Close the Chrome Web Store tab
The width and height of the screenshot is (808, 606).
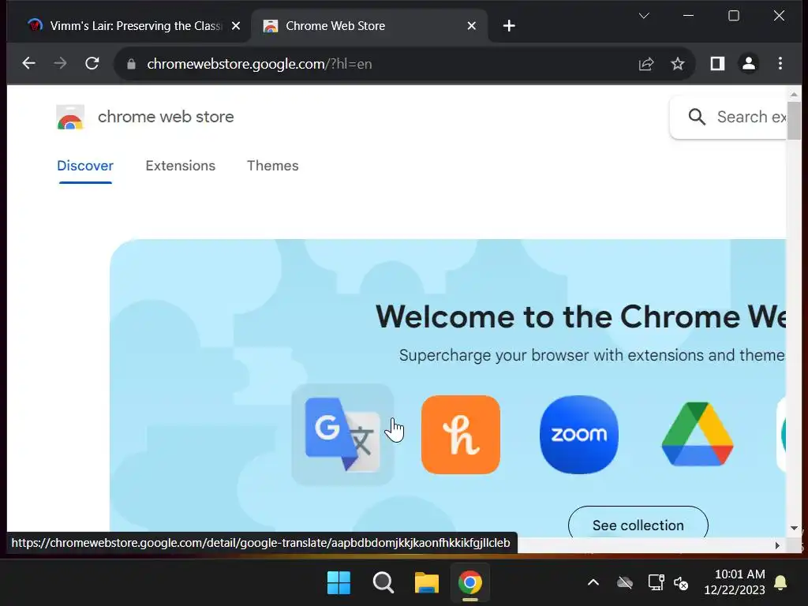click(x=472, y=26)
